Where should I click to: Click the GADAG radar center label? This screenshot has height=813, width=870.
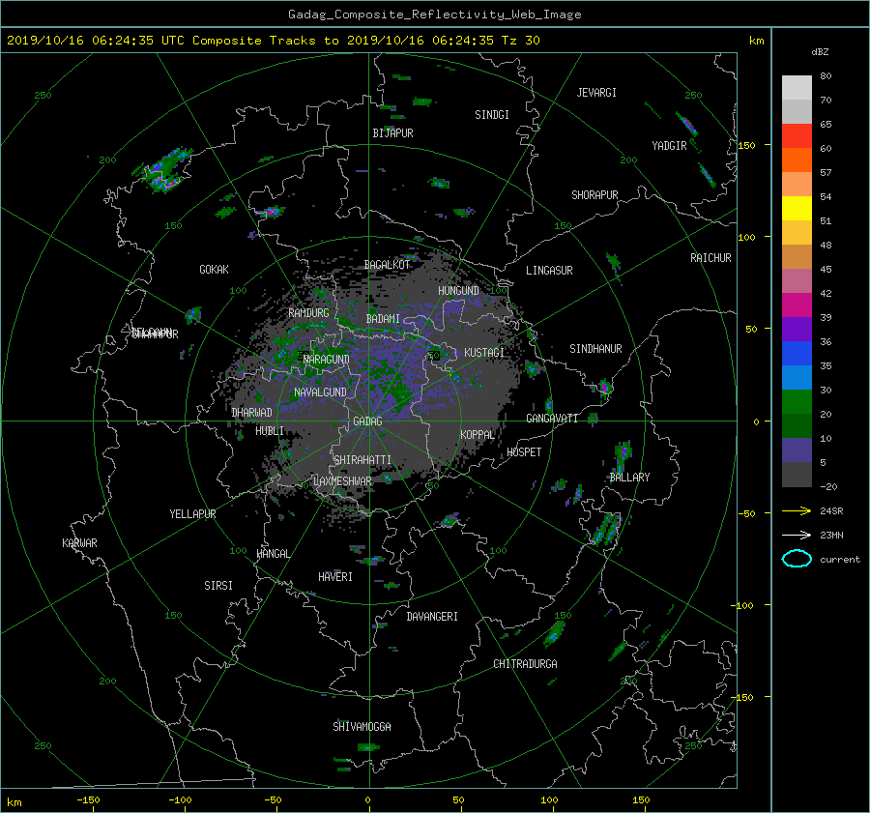click(x=367, y=421)
